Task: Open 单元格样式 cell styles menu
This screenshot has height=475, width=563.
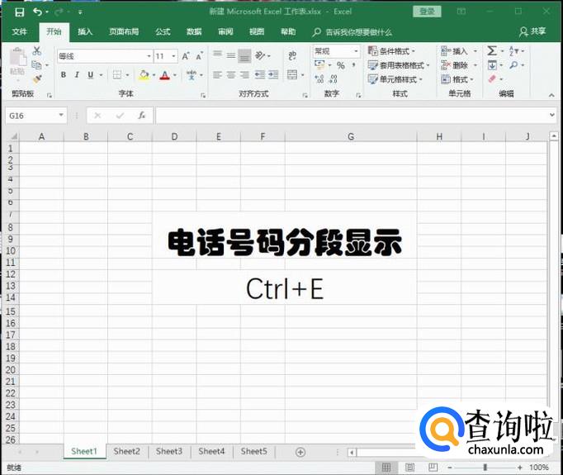Action: coord(395,79)
